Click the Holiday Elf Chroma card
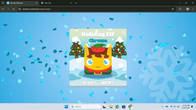This screenshot has height=110, width=196. [98, 57]
